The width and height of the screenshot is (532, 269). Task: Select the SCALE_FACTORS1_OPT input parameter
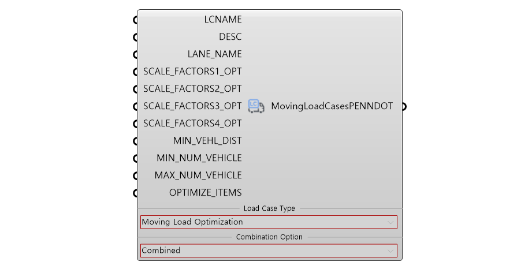pos(192,72)
